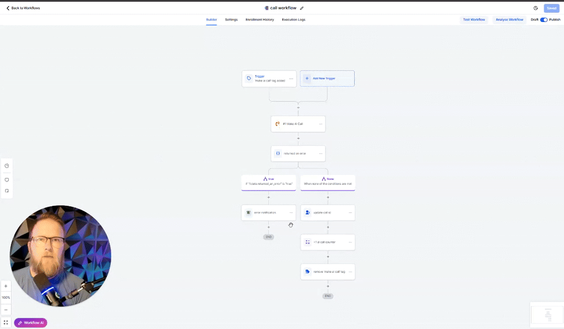Select the 'Make AI Call' phone action icon

coord(277,124)
